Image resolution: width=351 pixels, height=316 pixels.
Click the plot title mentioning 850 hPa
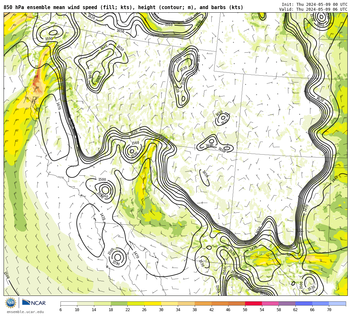coord(123,7)
